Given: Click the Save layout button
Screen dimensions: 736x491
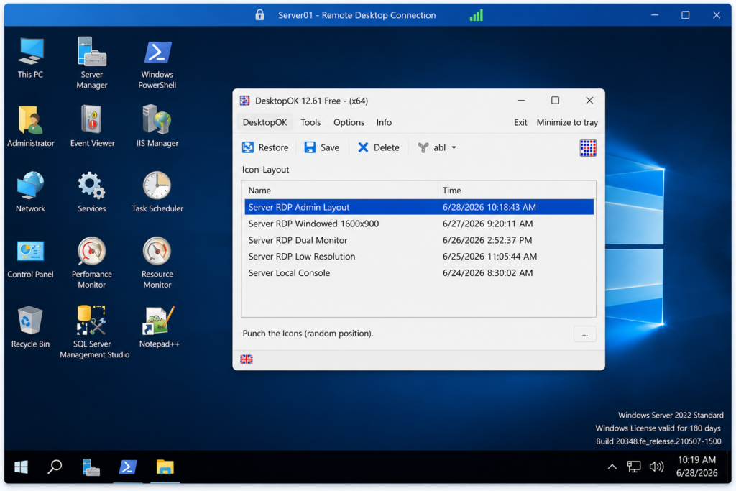Looking at the screenshot, I should coord(322,147).
